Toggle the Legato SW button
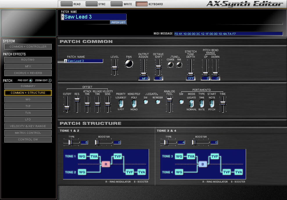This screenshot has height=200, width=287. point(146,102)
